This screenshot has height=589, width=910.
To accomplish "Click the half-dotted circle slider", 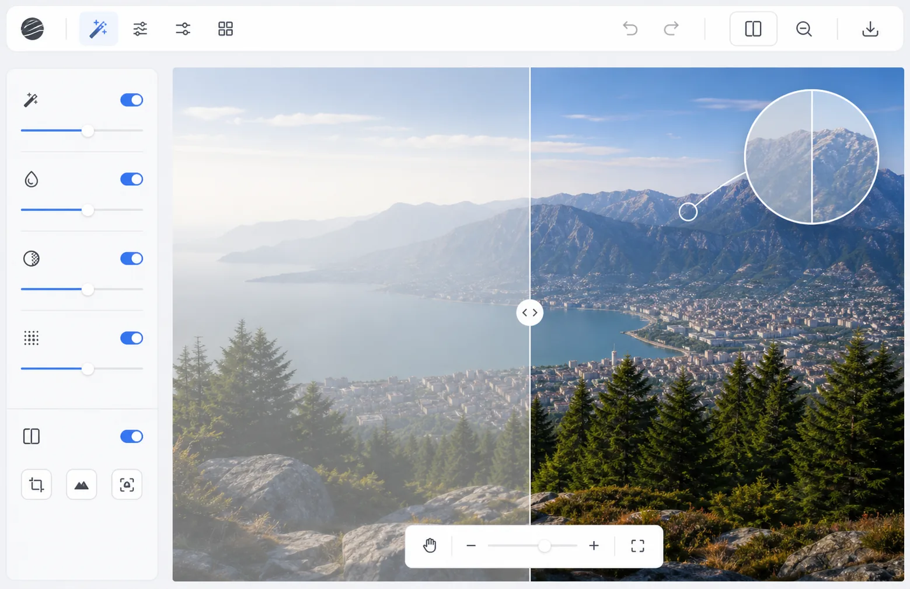I will [82, 290].
